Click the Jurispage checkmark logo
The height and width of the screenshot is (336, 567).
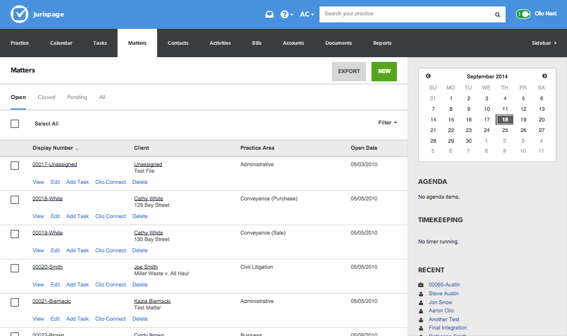[19, 14]
